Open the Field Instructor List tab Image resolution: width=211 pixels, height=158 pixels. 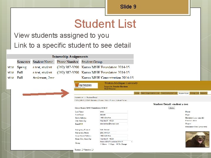click(169, 93)
